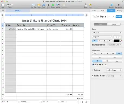Viewport: 124px width, 104px height.
Task: Align text left
Action: coord(95,54)
